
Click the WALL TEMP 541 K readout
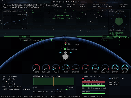pos(71,6)
